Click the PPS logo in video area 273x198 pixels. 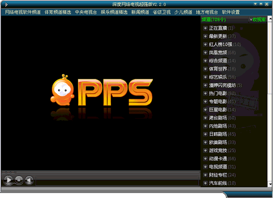point(101,90)
